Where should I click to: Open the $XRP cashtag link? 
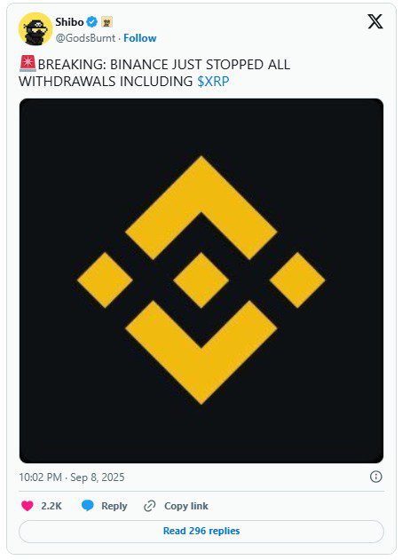213,82
